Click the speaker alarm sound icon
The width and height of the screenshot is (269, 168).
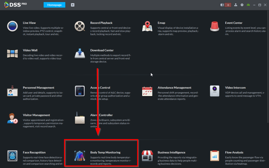[222, 5]
